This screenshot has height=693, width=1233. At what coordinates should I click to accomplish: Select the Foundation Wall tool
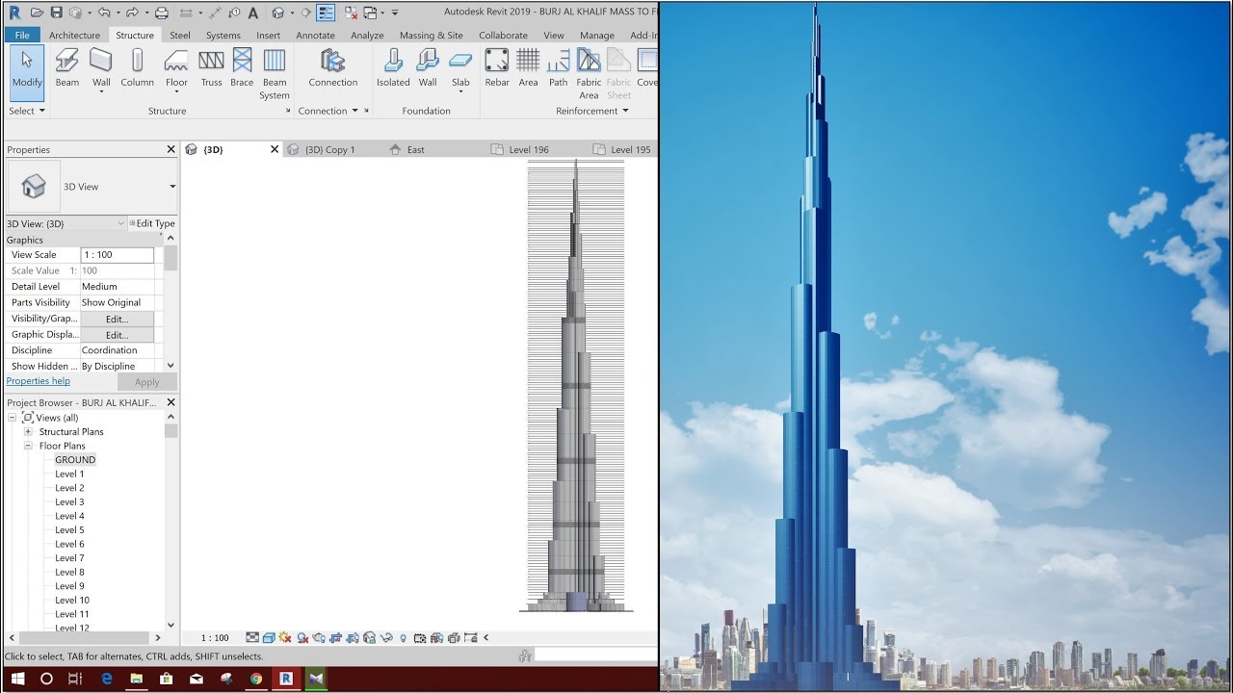pos(428,70)
